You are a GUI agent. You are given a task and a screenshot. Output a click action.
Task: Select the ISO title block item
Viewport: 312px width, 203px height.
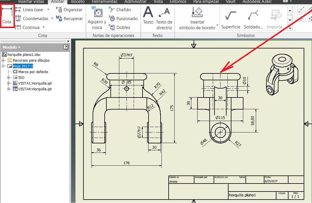[x=19, y=77]
